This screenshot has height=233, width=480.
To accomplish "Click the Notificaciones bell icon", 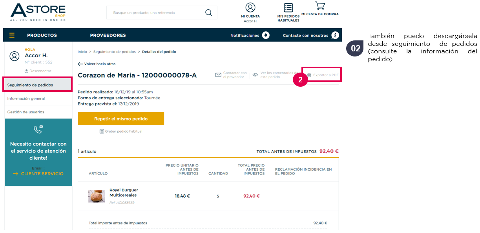I will click(x=266, y=35).
